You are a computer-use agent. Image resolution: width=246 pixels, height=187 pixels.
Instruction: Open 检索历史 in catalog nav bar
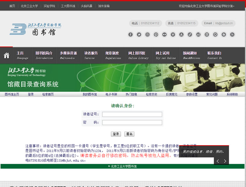[x=151, y=94]
